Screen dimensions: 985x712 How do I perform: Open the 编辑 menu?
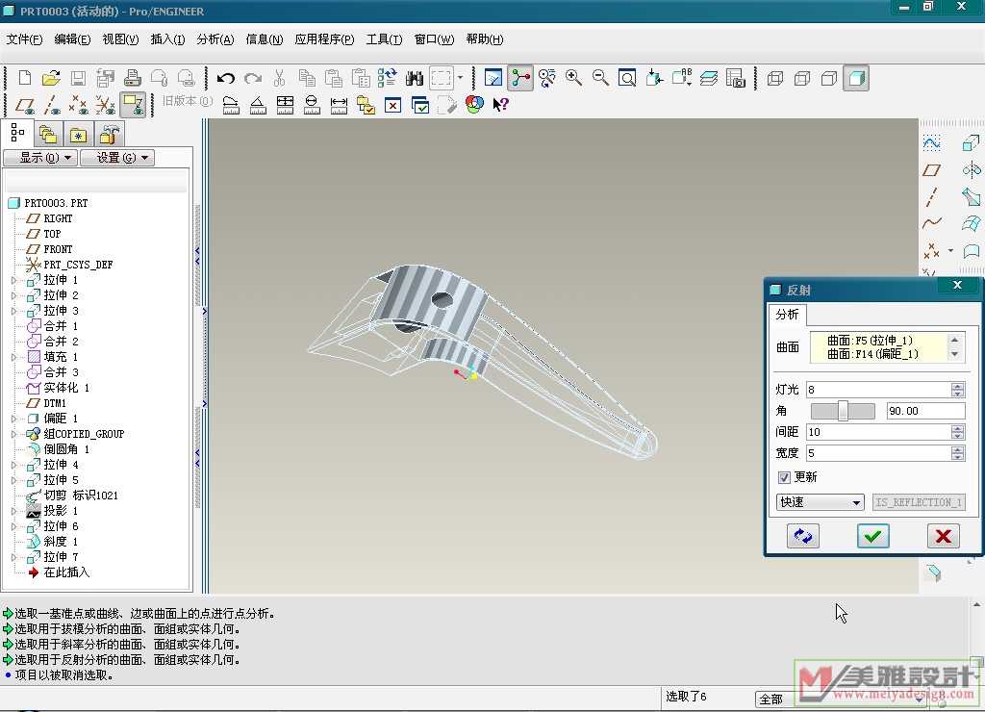[72, 39]
